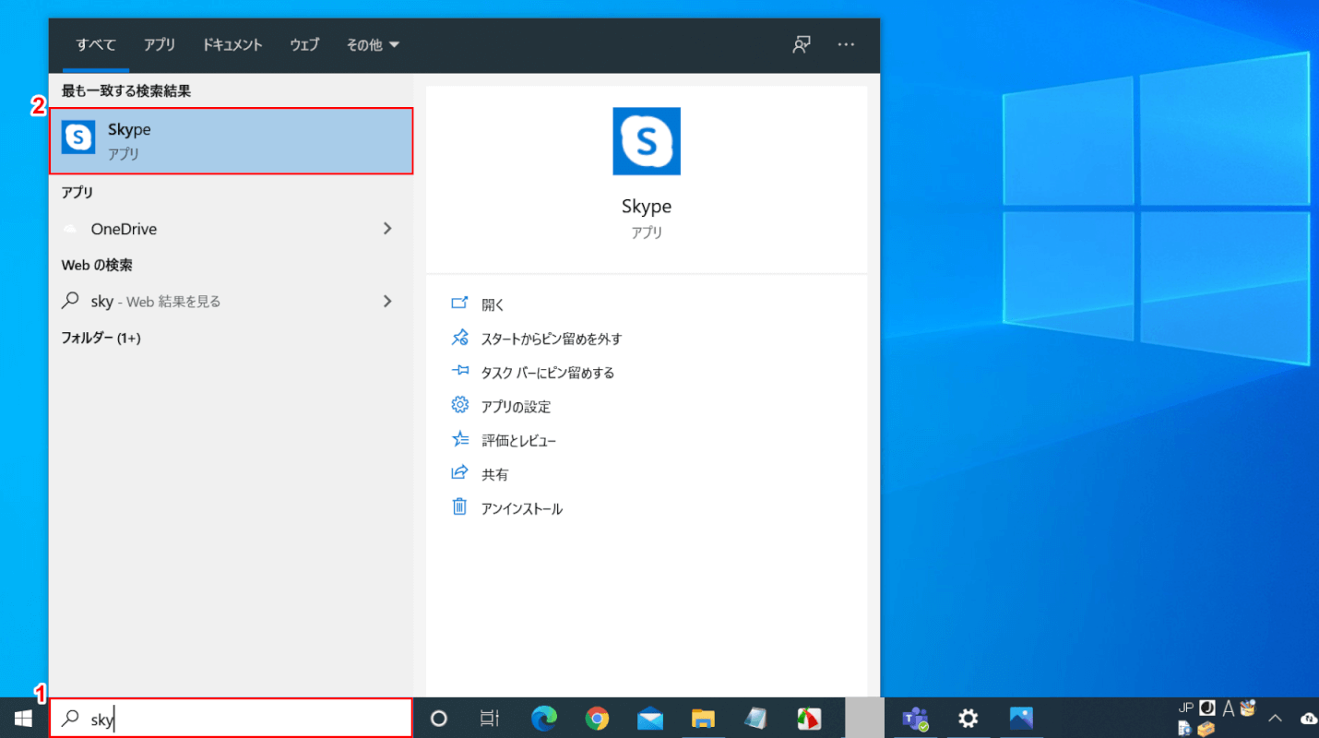Click the grey blank taskbar app button

click(x=864, y=718)
